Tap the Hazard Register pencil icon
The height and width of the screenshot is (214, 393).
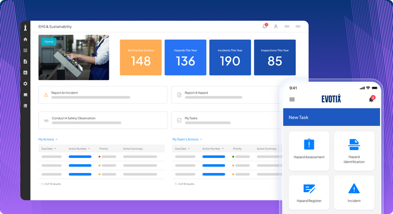309,189
